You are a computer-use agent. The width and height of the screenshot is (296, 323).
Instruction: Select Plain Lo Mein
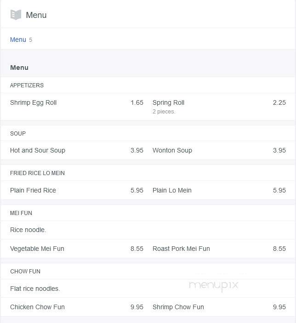click(172, 190)
